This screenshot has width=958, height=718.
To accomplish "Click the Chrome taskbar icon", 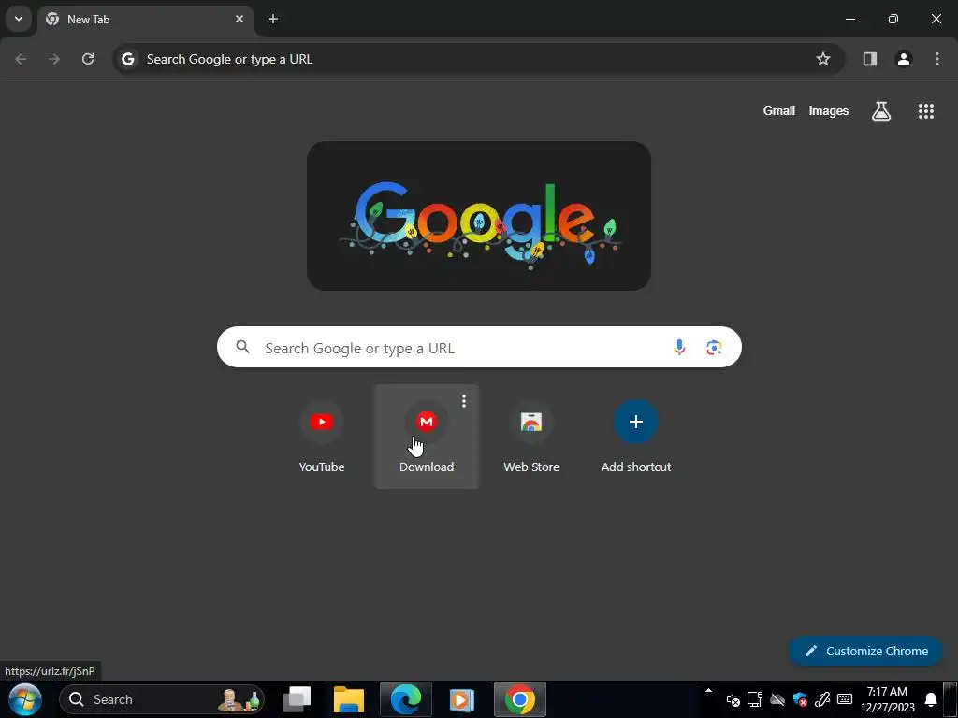I will 520,699.
